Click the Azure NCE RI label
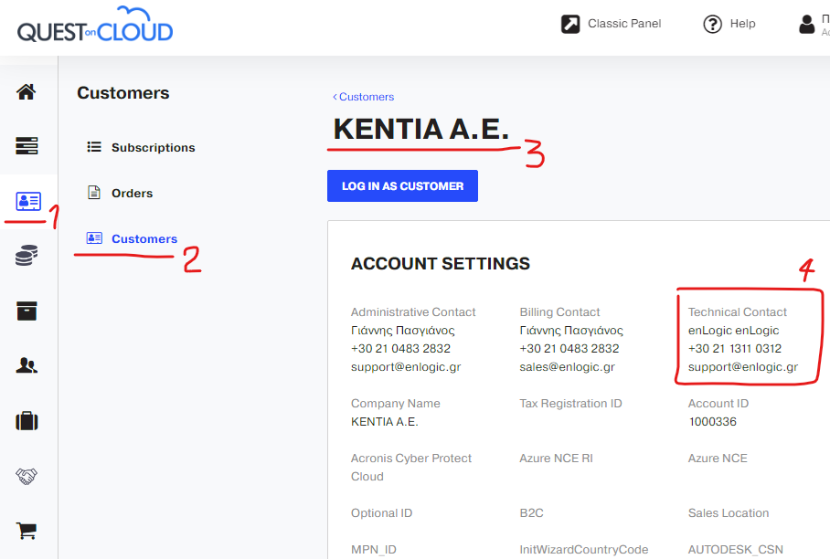Screen dimensions: 830x559 [x=556, y=458]
